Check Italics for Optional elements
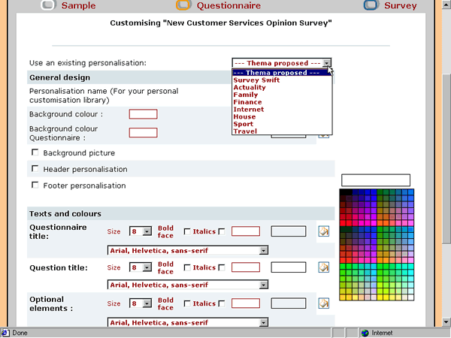 222,303
